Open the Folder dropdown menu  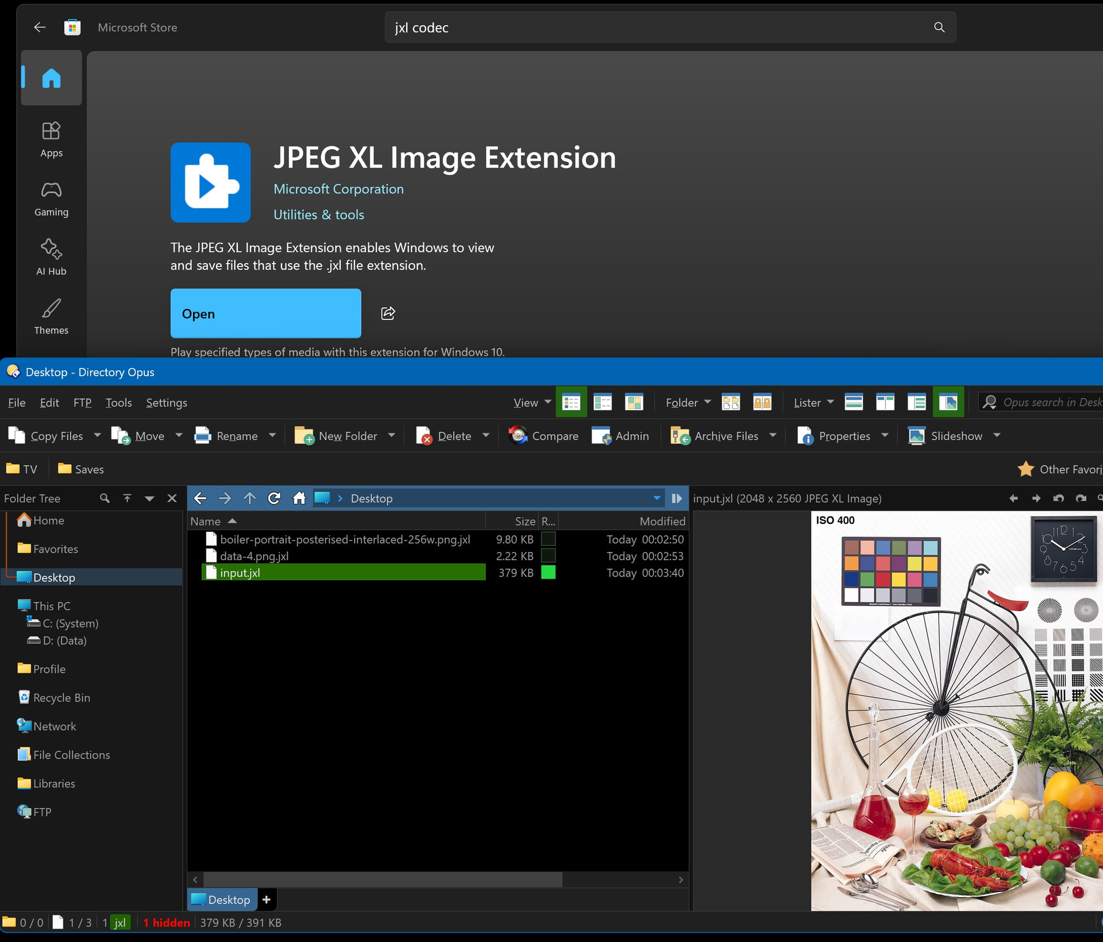688,403
